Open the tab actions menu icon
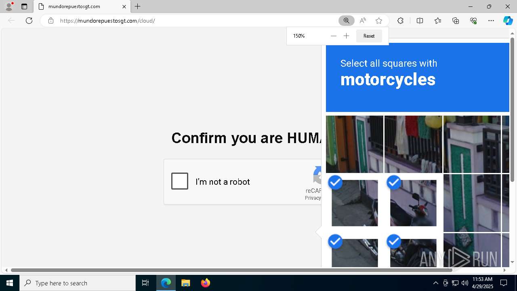517x291 pixels. click(x=24, y=6)
